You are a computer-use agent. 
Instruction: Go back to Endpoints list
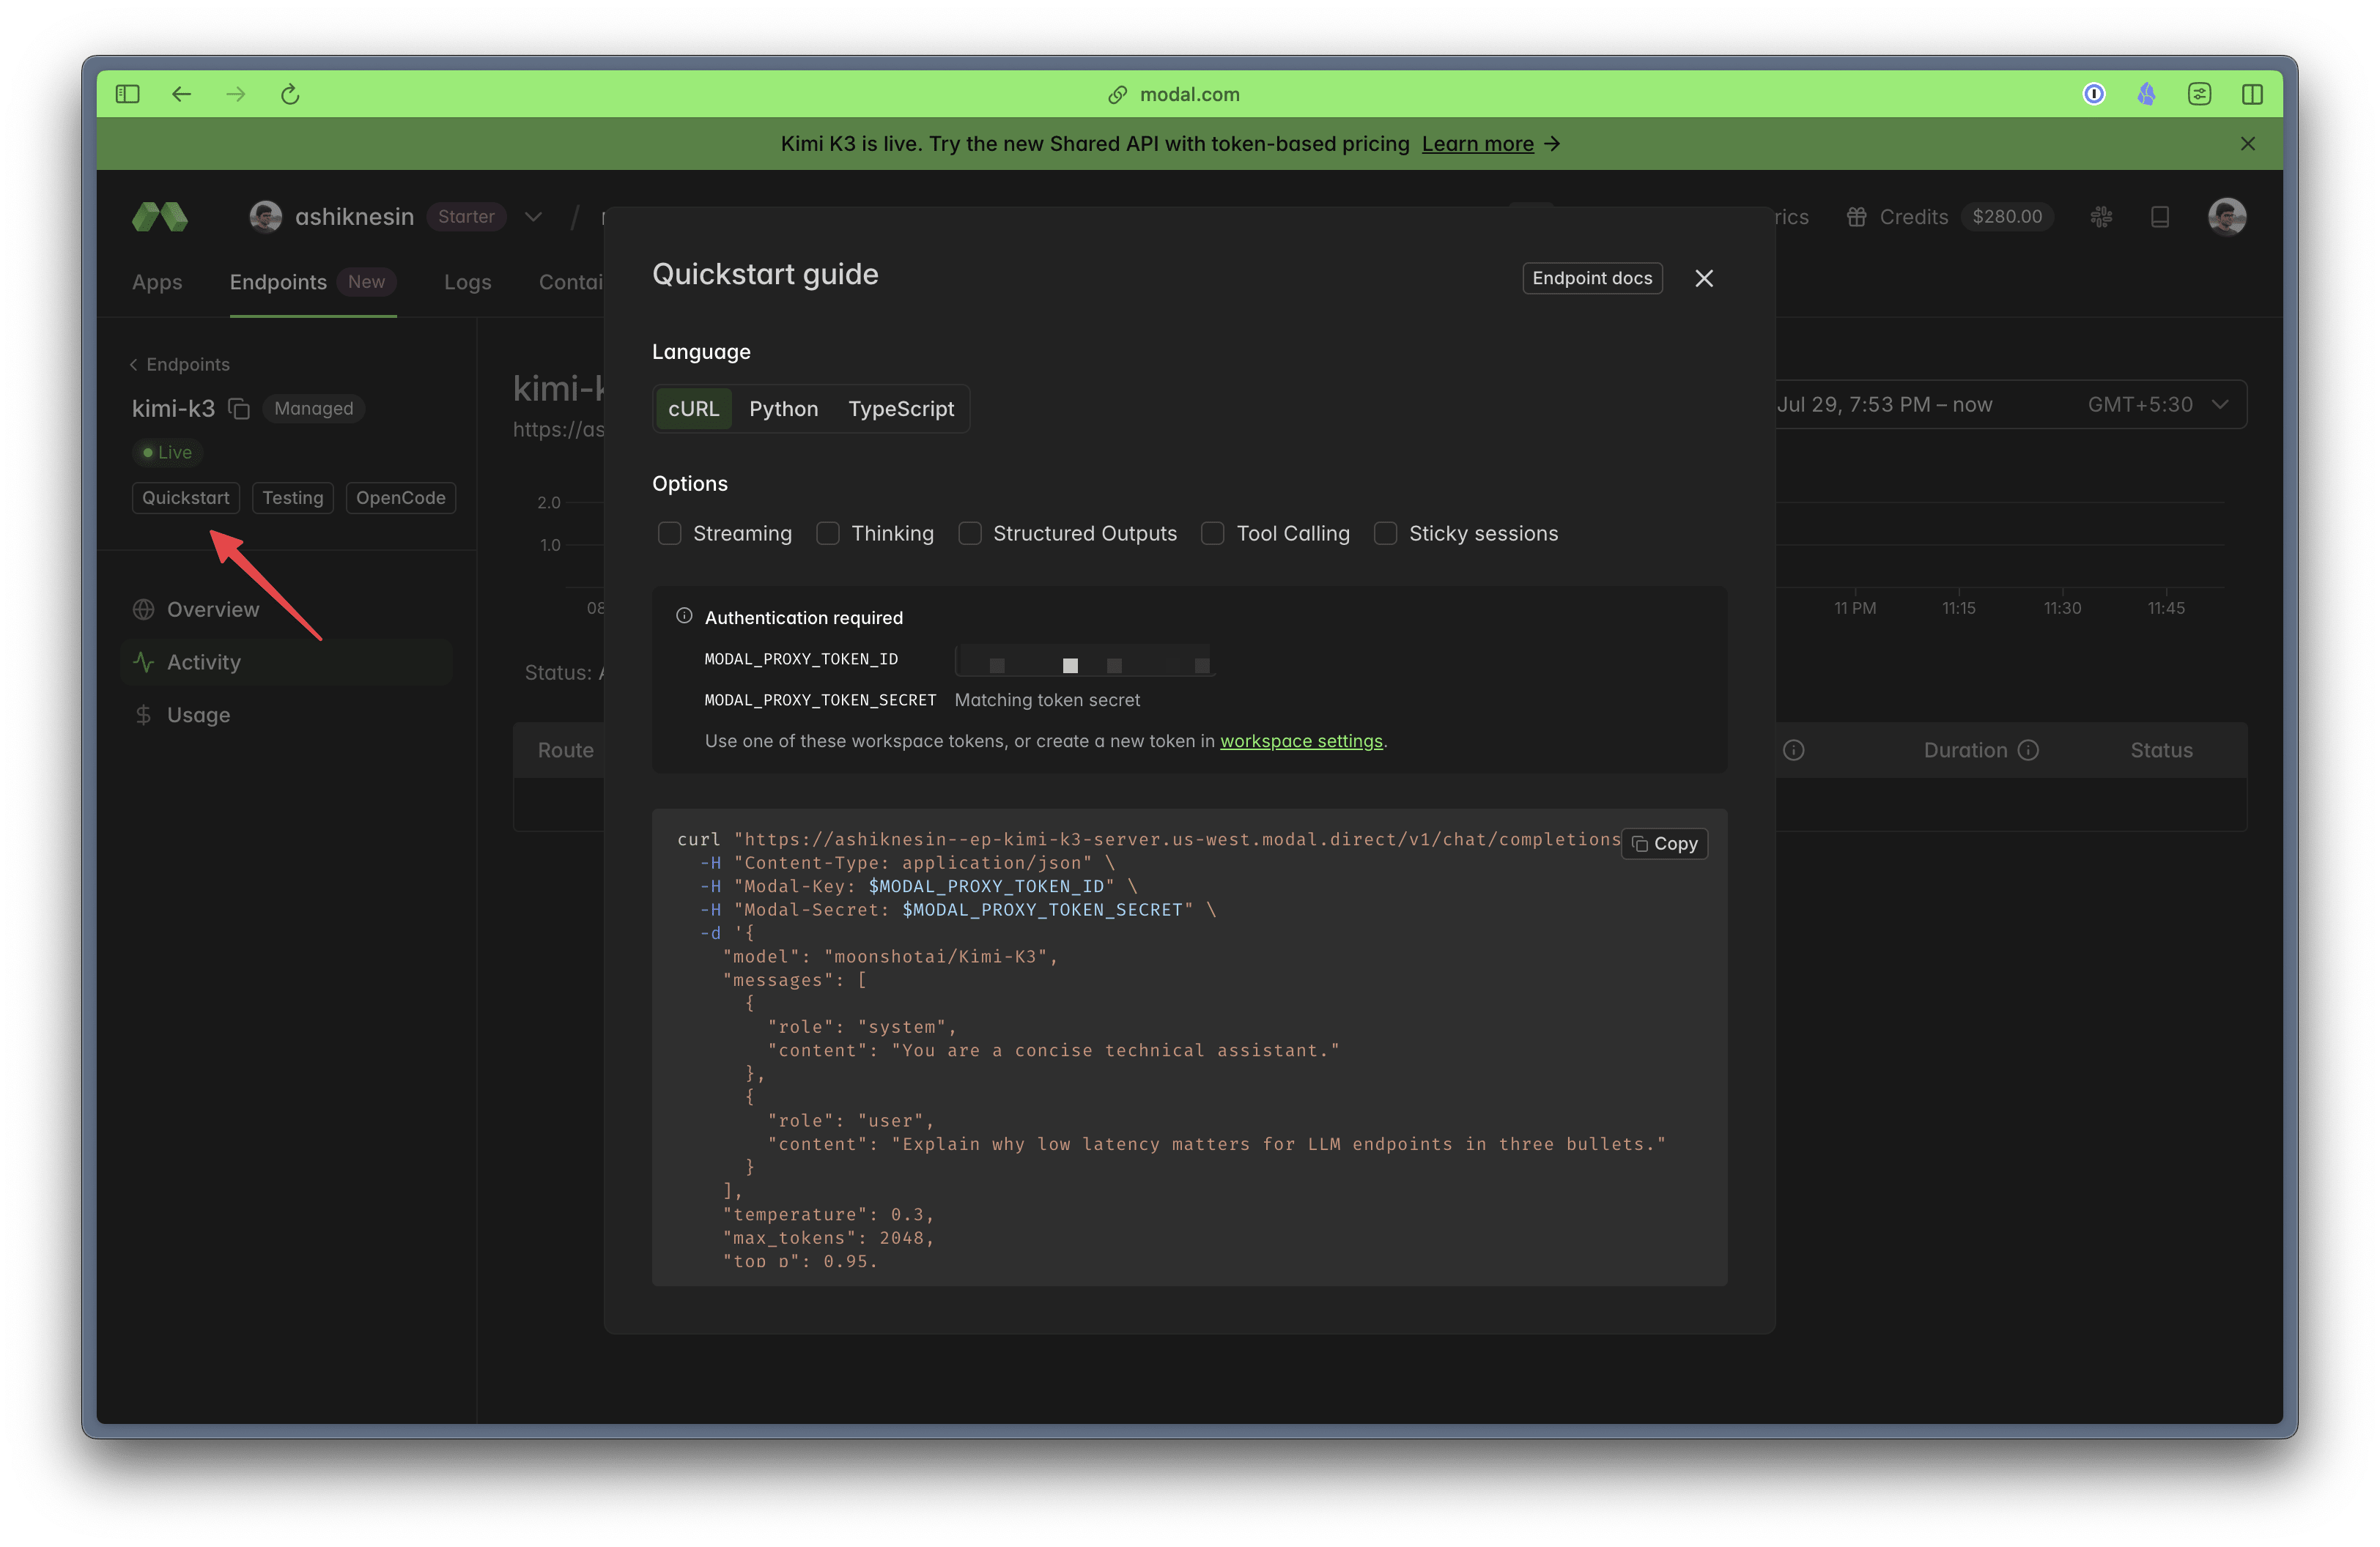[179, 365]
